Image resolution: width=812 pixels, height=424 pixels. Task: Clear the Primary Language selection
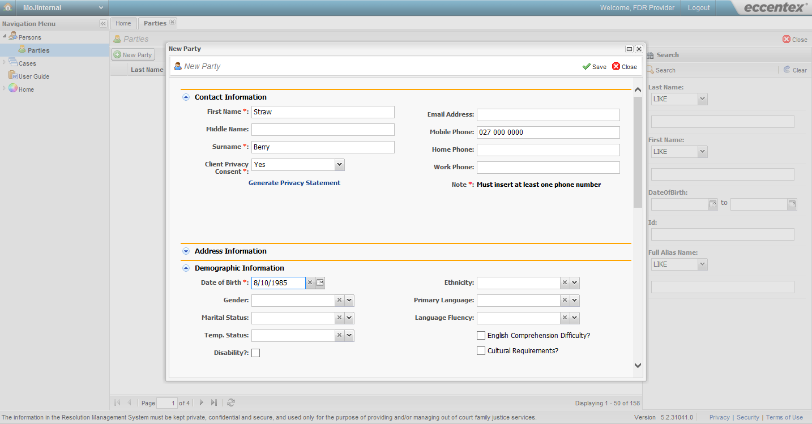(x=565, y=301)
